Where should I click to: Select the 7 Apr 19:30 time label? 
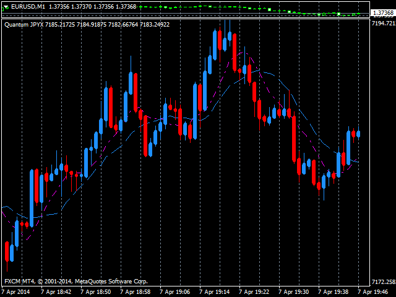pyautogui.click(x=293, y=291)
